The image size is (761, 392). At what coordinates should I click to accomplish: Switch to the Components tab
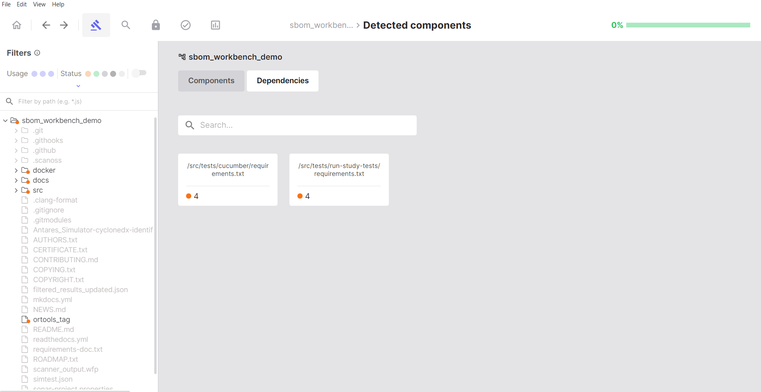tap(211, 81)
